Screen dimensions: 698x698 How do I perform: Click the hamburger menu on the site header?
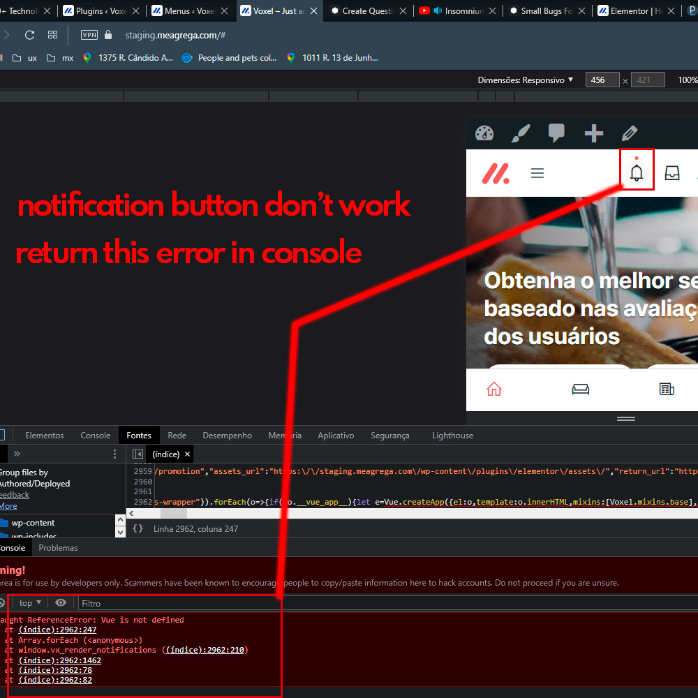pos(537,172)
